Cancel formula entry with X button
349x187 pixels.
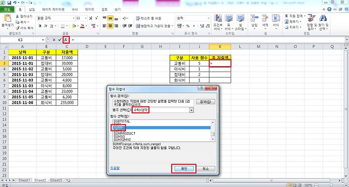(x=54, y=40)
